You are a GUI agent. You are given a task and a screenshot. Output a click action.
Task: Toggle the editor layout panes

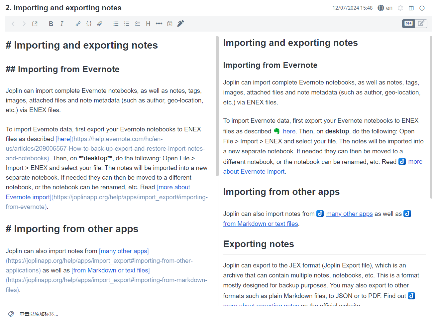[x=411, y=8]
